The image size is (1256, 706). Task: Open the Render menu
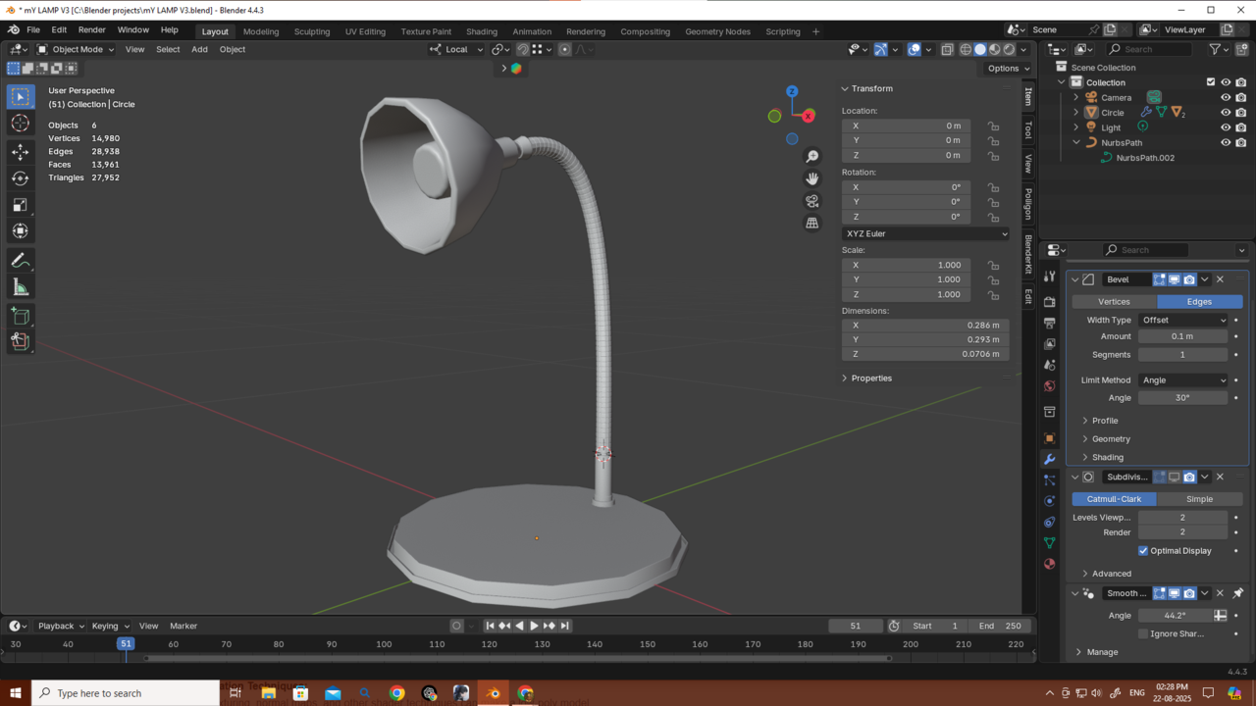pos(91,30)
